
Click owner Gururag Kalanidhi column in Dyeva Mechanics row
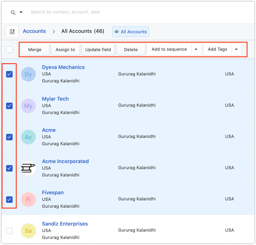tap(137, 74)
